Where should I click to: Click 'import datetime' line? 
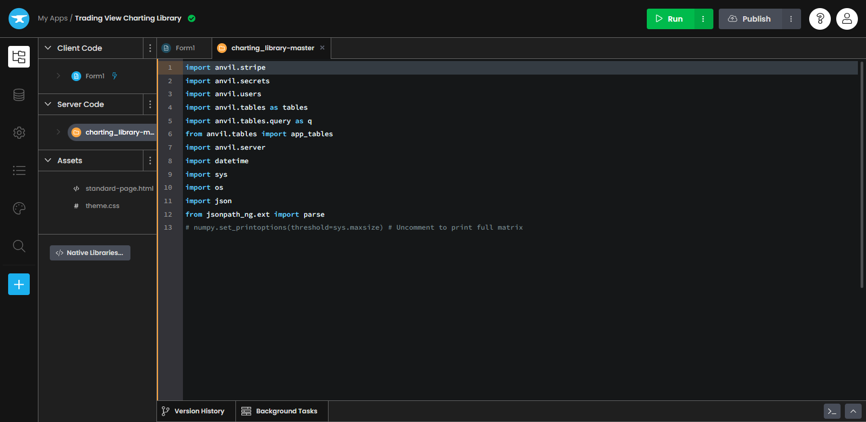[217, 161]
